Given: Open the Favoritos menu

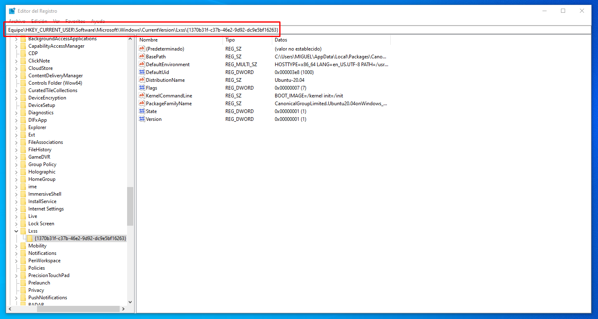Looking at the screenshot, I should click(x=75, y=21).
